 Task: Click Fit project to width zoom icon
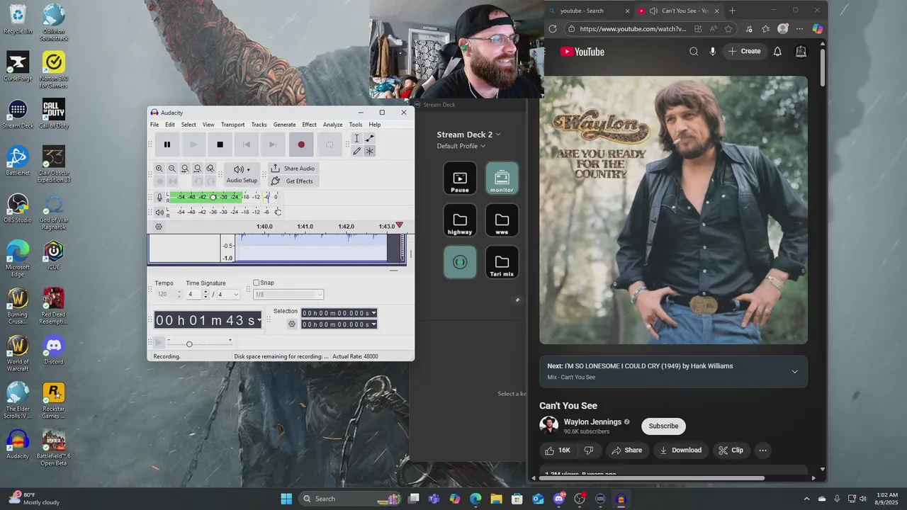click(198, 169)
